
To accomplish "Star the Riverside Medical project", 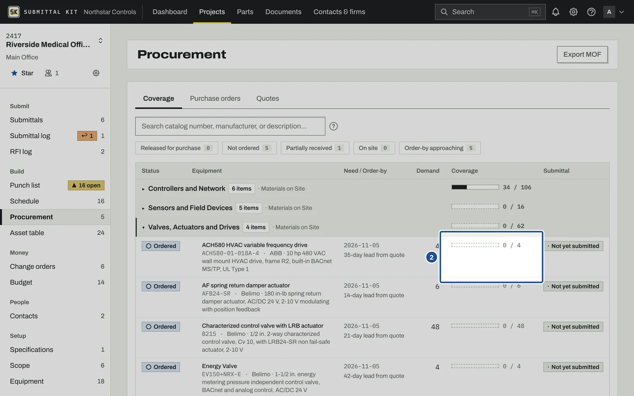I will click(22, 73).
